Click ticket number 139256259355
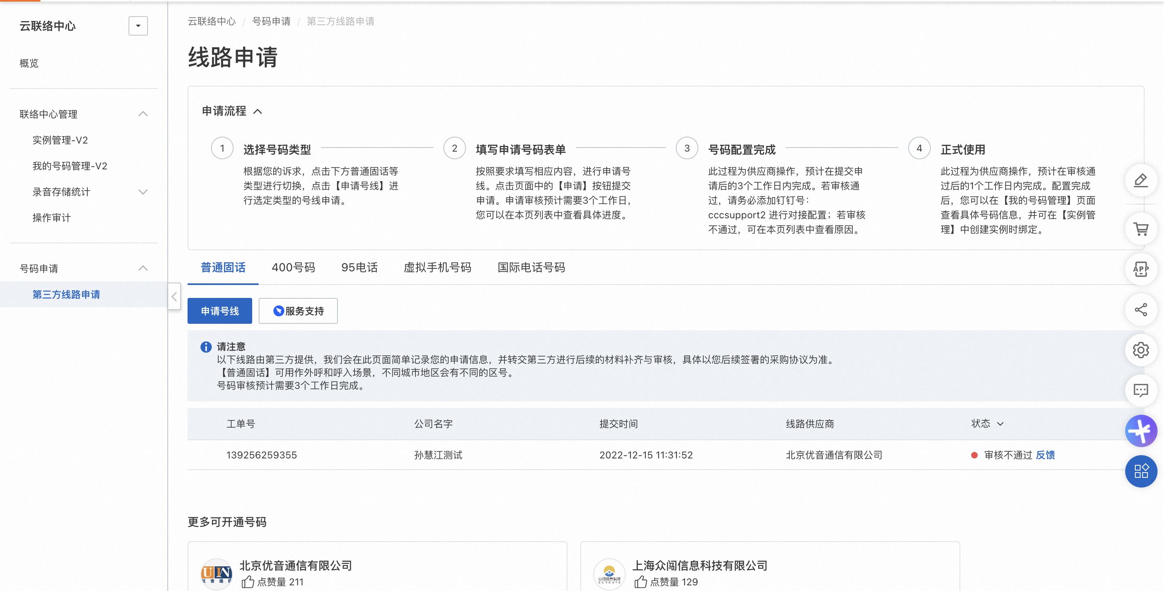The height and width of the screenshot is (591, 1164). [261, 455]
